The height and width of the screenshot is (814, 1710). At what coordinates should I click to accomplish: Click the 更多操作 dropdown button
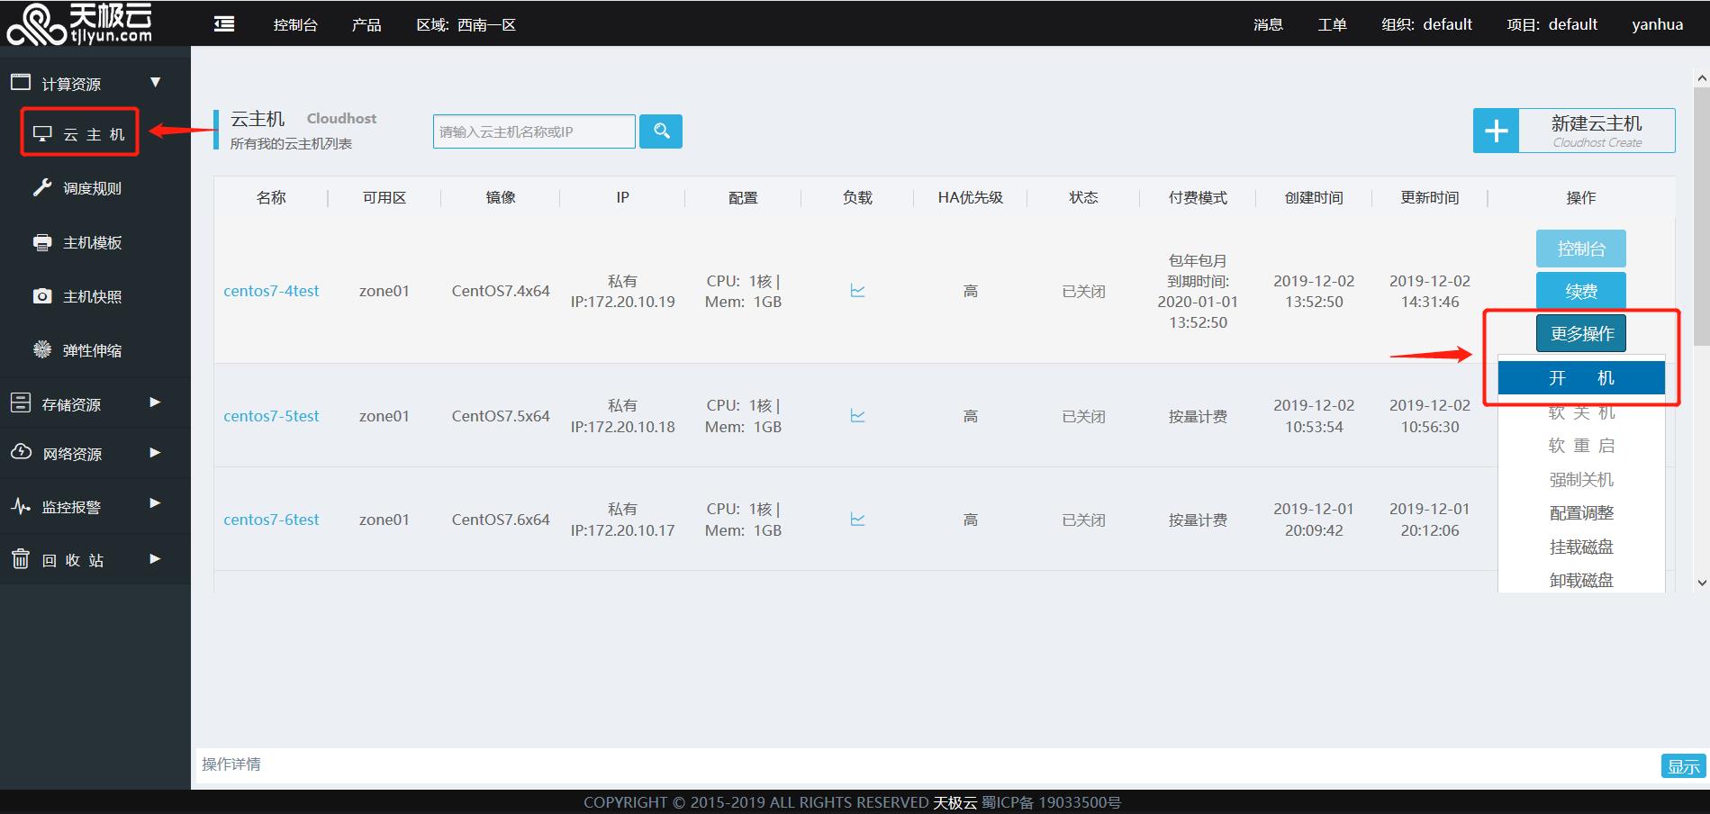pyautogui.click(x=1581, y=334)
